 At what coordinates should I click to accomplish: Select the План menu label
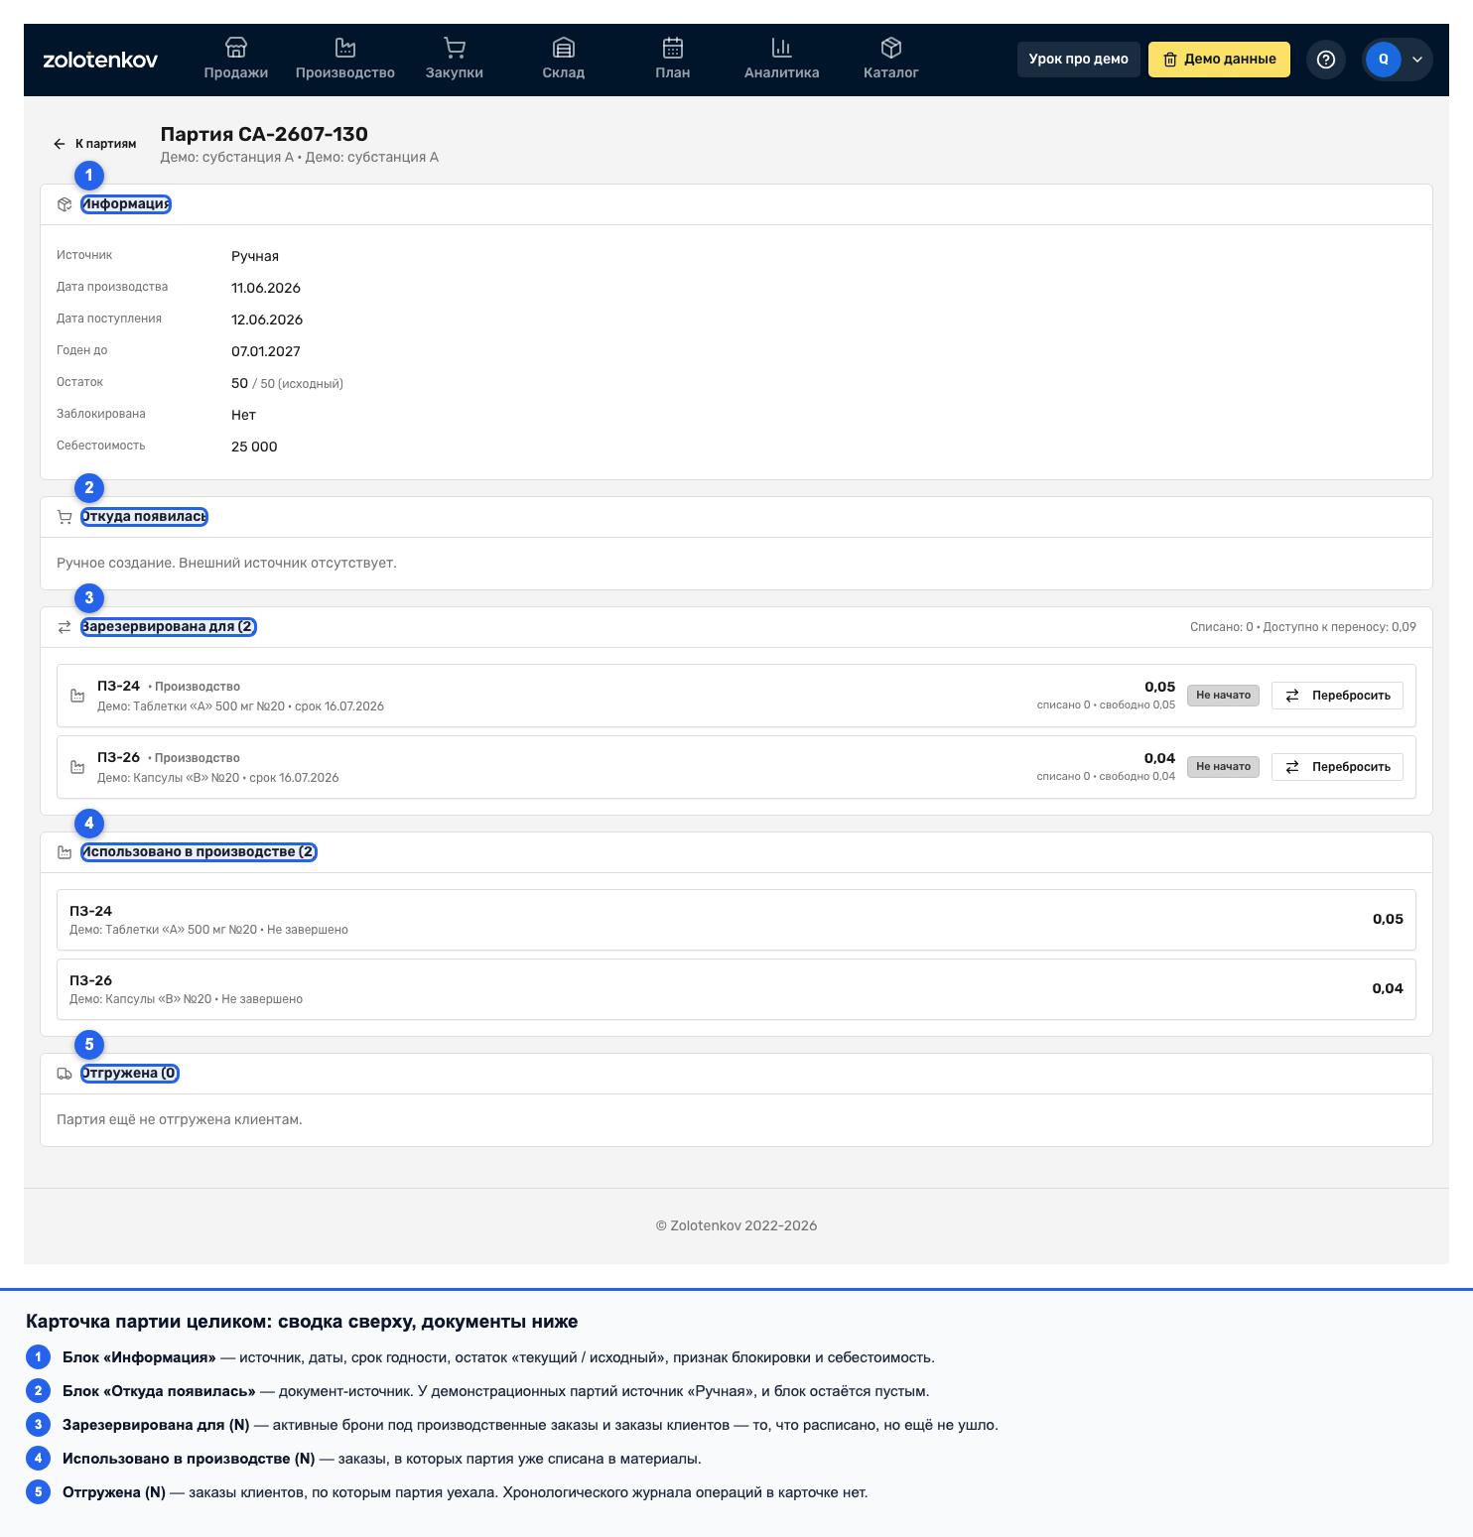(x=673, y=72)
